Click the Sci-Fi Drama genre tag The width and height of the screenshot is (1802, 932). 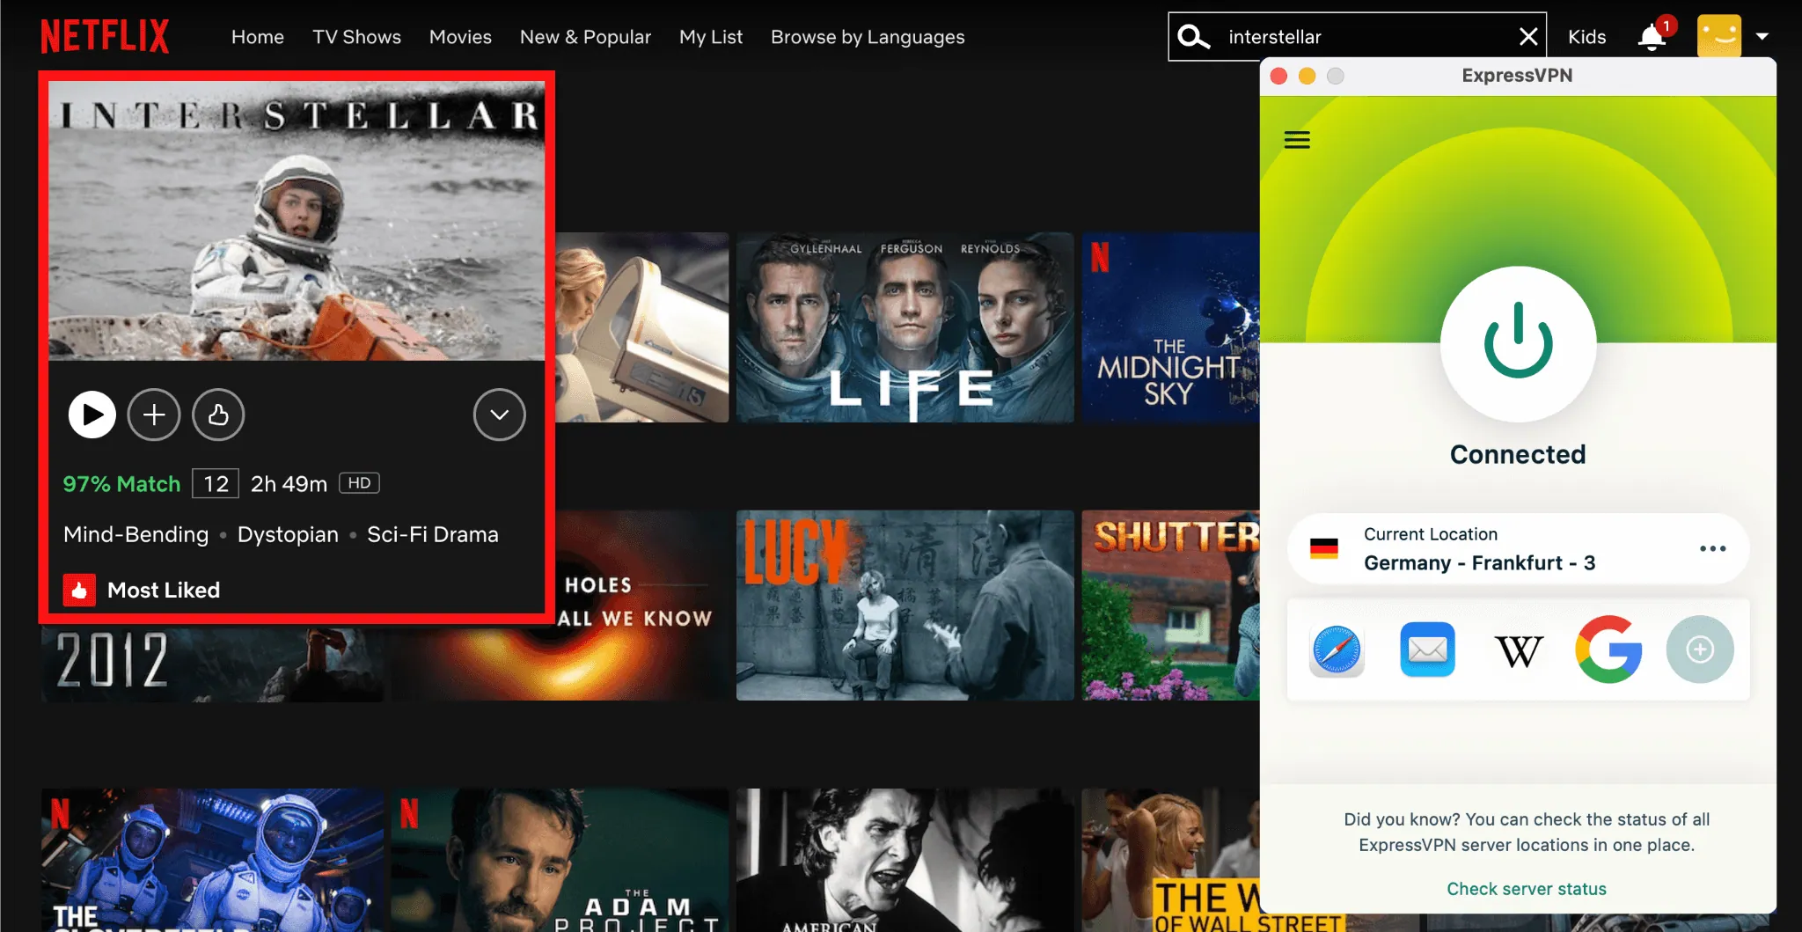pos(433,534)
